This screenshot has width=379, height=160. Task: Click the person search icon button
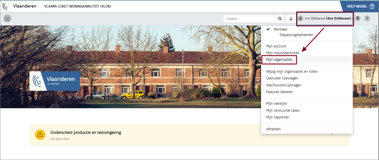290,19
